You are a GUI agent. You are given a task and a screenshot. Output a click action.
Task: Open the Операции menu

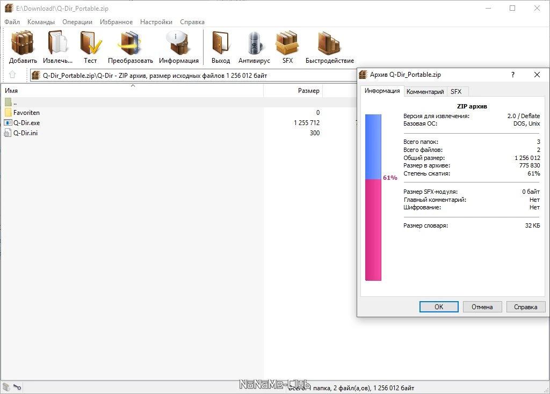click(x=77, y=21)
